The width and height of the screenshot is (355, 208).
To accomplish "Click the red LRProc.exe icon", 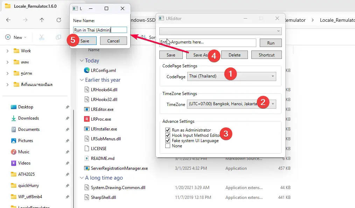I will coord(87,119).
